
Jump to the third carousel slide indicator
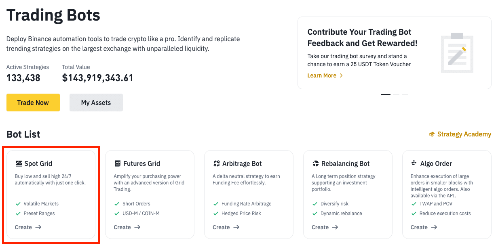tap(405, 94)
